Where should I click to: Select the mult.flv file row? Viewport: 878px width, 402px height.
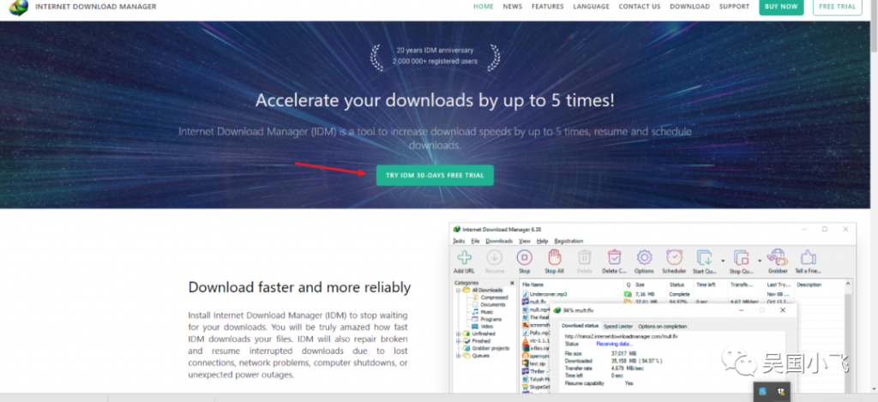point(535,301)
